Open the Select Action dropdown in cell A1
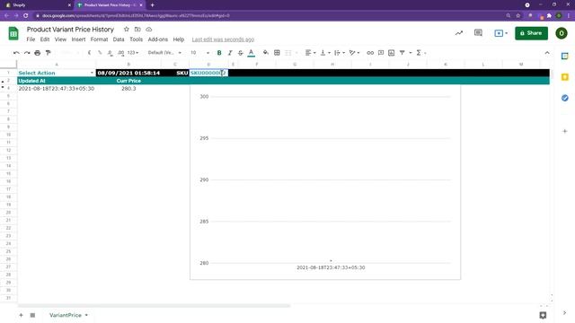575x323 pixels. tap(92, 73)
